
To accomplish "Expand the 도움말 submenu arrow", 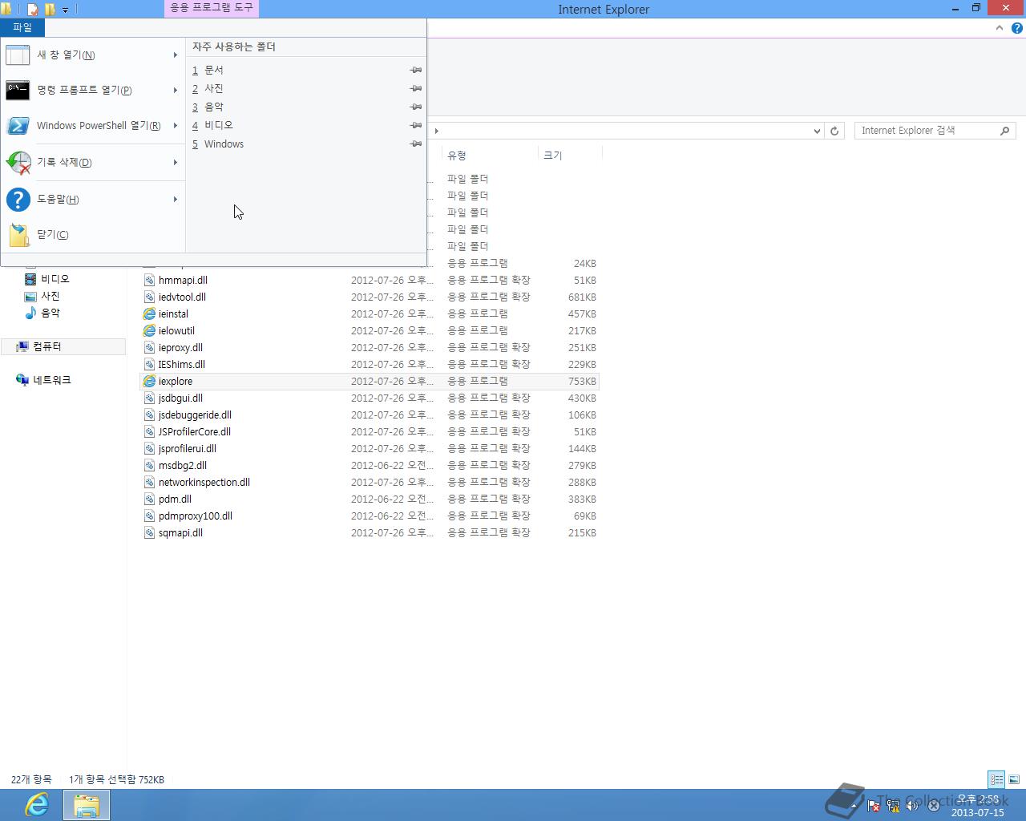I will [x=175, y=200].
